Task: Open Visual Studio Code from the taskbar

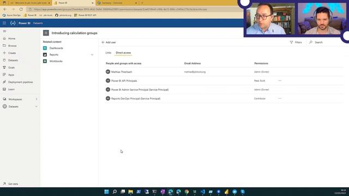Action: (202, 192)
